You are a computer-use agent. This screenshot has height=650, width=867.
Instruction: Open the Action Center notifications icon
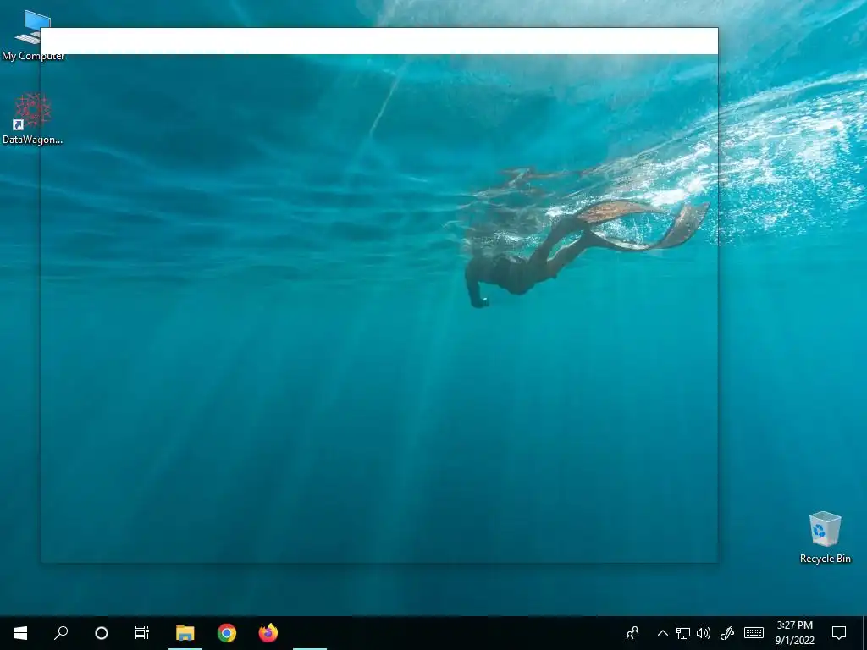point(839,633)
